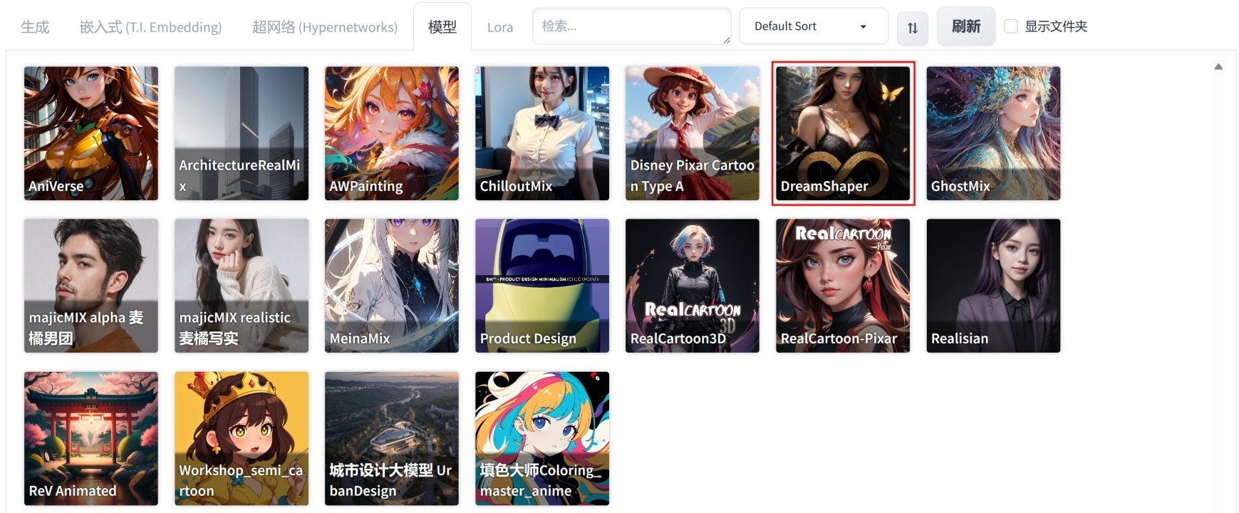The image size is (1239, 513).
Task: Click the 刷新 refresh button
Action: pyautogui.click(x=966, y=26)
